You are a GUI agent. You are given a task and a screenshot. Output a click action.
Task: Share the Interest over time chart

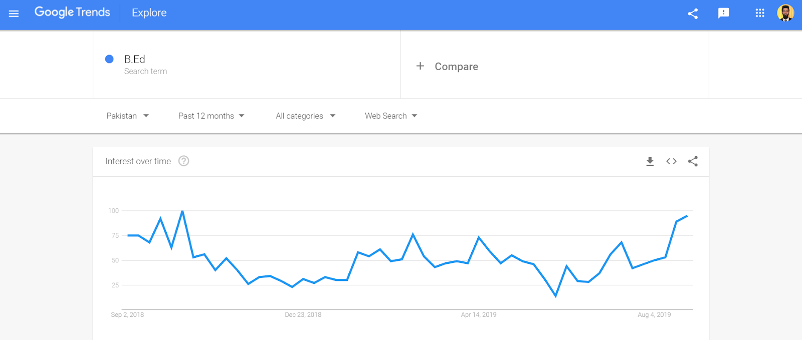(693, 161)
